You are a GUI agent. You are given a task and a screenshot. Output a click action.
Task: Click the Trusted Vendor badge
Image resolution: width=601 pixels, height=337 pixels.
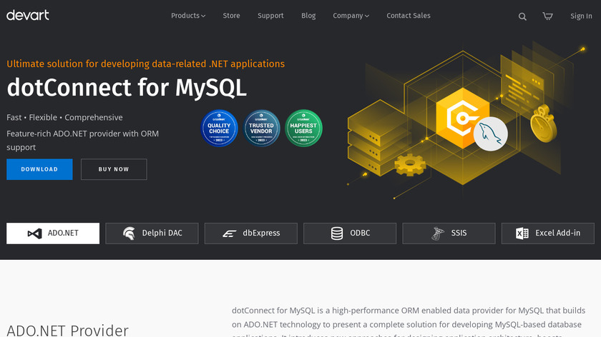(261, 128)
